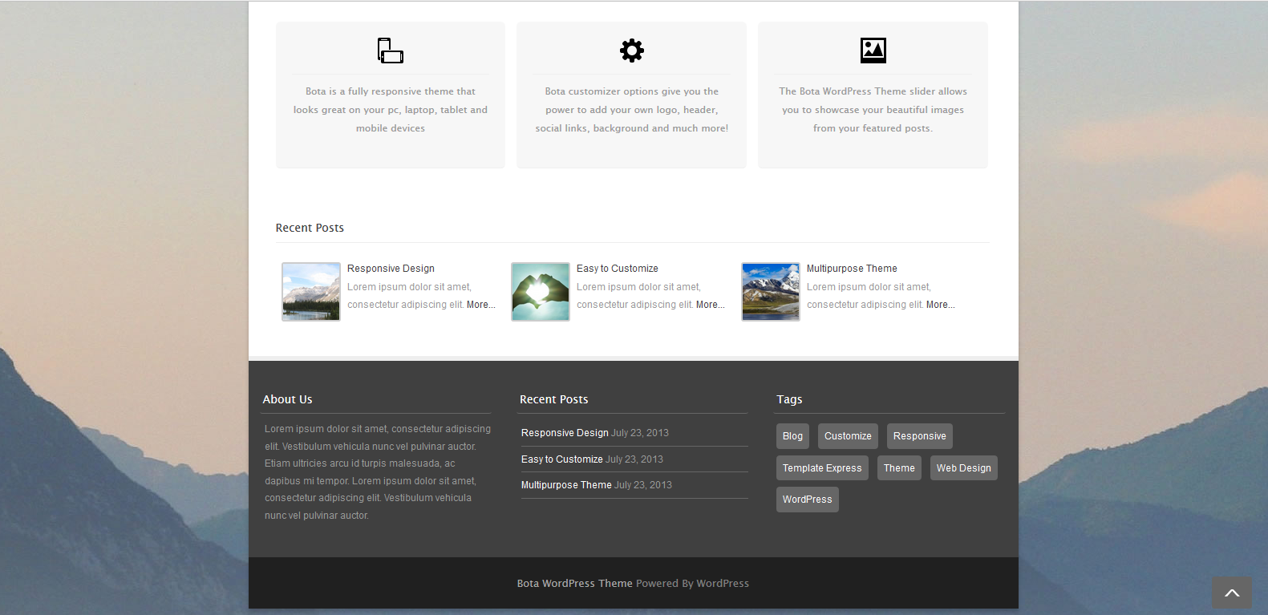Open the heart-hands Easy to Customize thumbnail
Screen dimensions: 1268x615
pyautogui.click(x=541, y=292)
